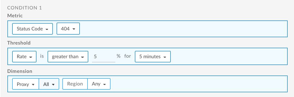Click the Threshold section label
The height and width of the screenshot is (97, 294).
pos(19,43)
